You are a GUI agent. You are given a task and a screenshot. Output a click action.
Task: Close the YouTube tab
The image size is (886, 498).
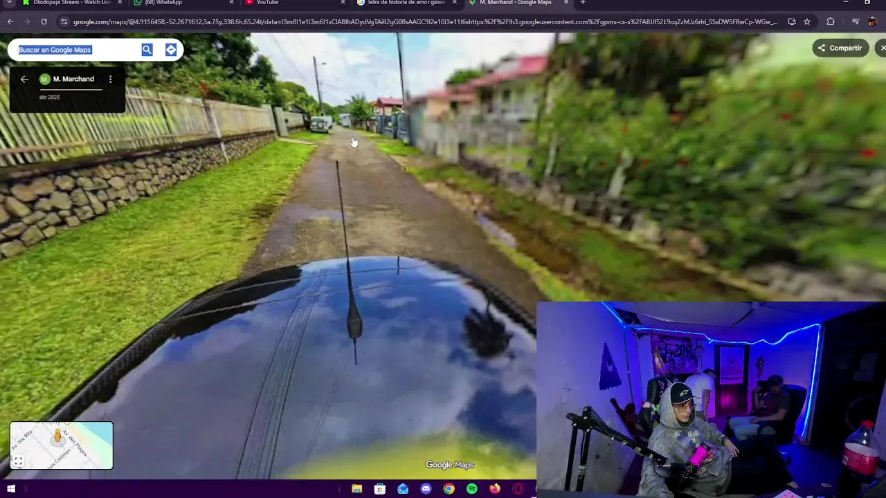343,3
